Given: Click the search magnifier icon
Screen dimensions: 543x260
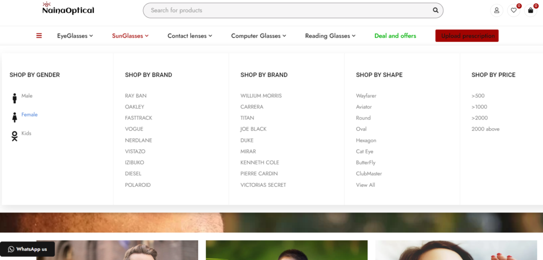Looking at the screenshot, I should coord(436,10).
